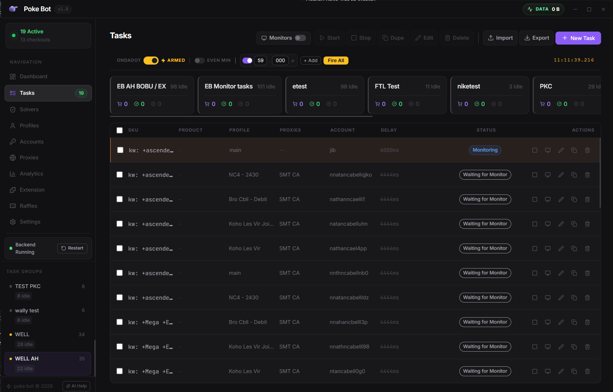Click the Analytics chart icon in navigation
Viewport: 613px width, 392px height.
(x=13, y=173)
